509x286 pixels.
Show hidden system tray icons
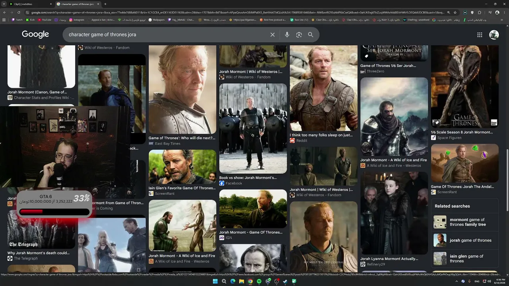click(457, 281)
